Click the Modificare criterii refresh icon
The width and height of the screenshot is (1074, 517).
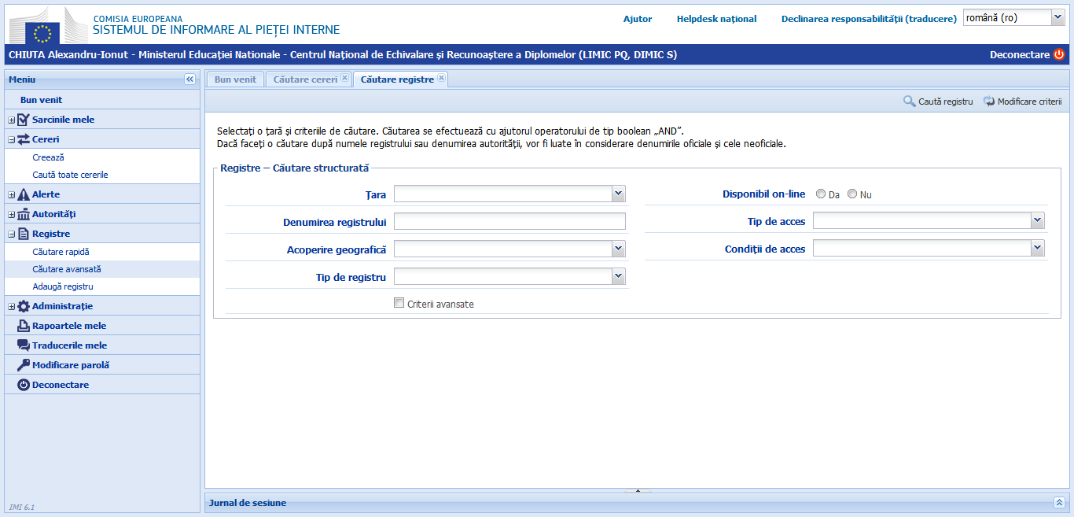click(989, 102)
